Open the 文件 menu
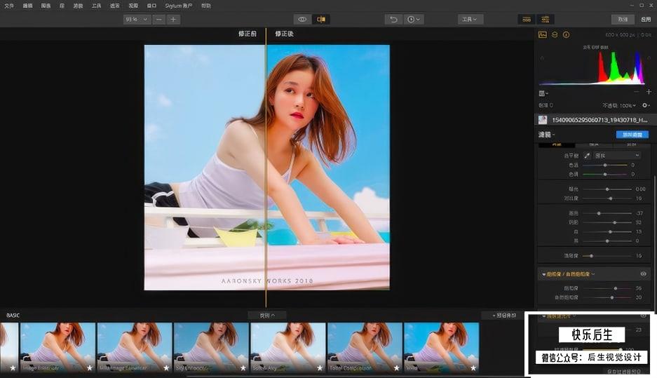 click(9, 6)
